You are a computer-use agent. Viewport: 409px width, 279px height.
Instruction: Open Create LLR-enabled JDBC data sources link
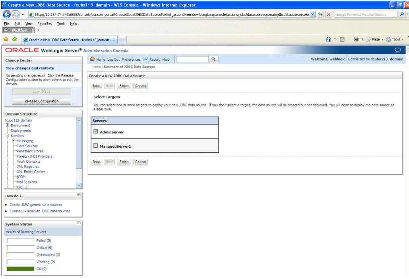click(40, 211)
